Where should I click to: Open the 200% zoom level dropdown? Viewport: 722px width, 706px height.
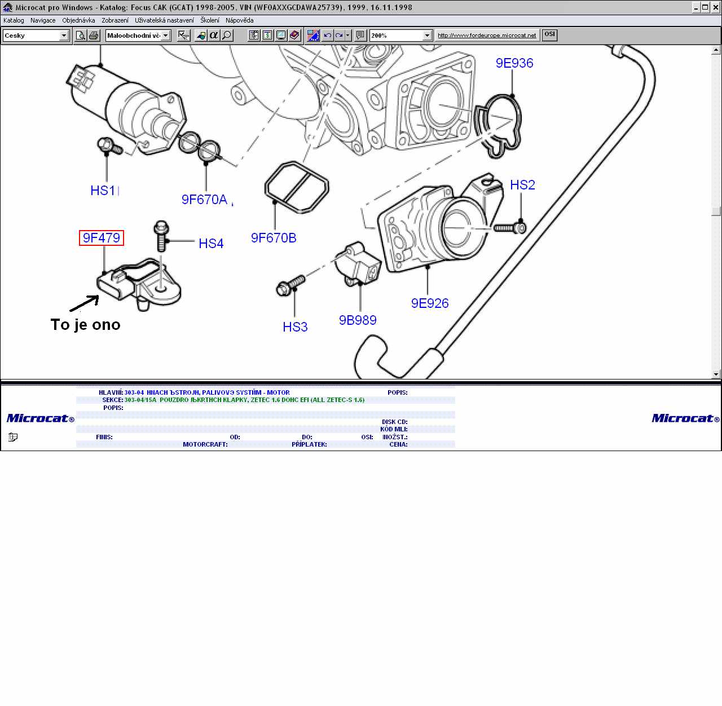pyautogui.click(x=427, y=36)
